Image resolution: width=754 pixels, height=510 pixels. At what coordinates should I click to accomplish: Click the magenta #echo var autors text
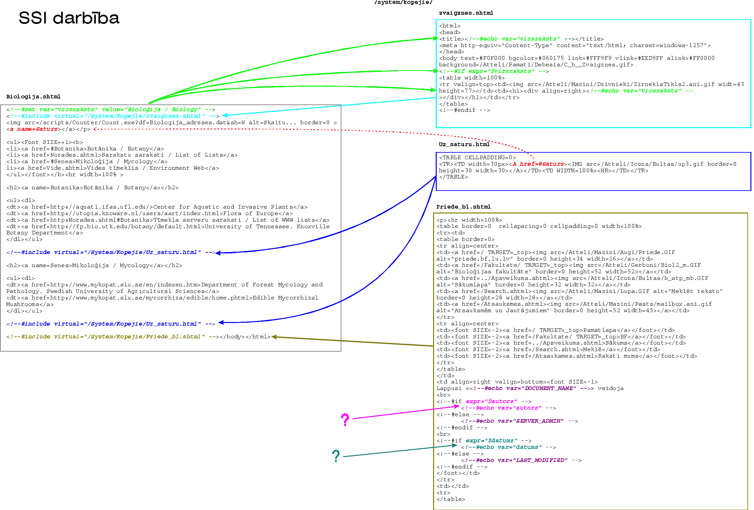pos(503,408)
